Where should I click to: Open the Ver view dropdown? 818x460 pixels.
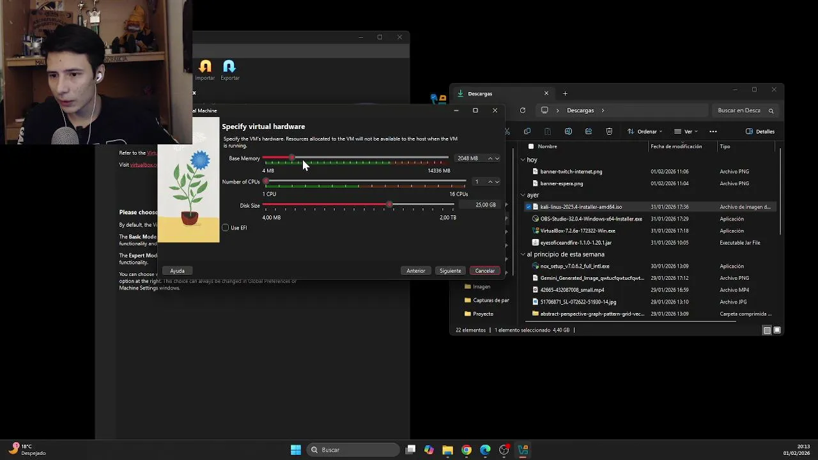click(686, 132)
